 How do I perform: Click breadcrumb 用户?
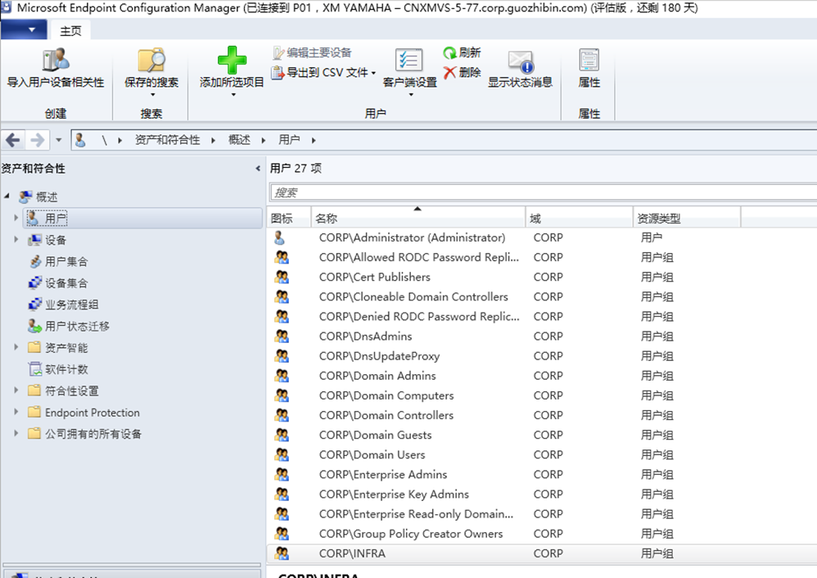[289, 140]
